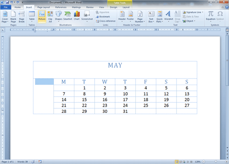
Task: Insert a Signature Line
Action: pos(193,12)
